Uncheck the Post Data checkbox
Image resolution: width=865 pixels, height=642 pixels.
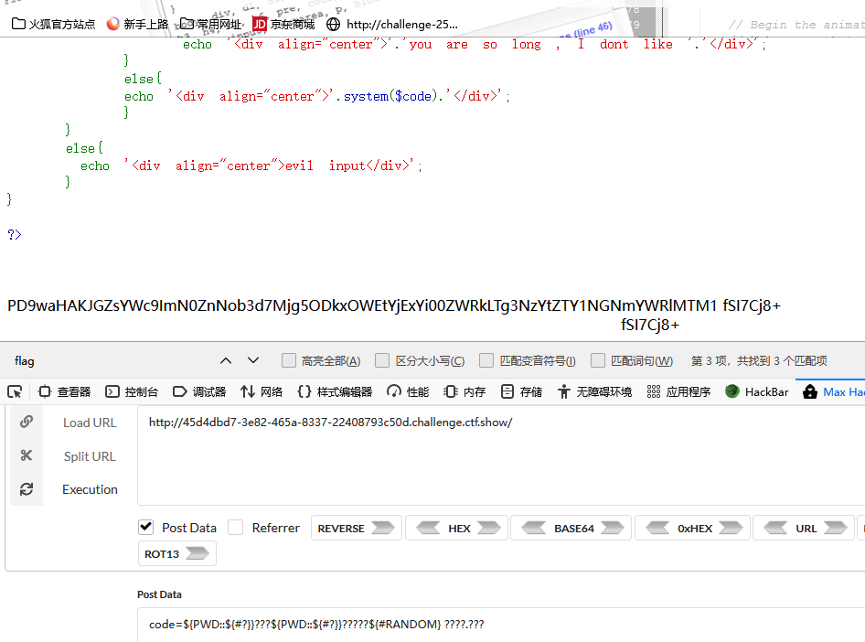click(145, 528)
